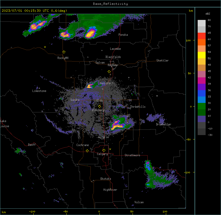Click the Sylvan label
The height and width of the screenshot is (215, 221).
pos(100,63)
